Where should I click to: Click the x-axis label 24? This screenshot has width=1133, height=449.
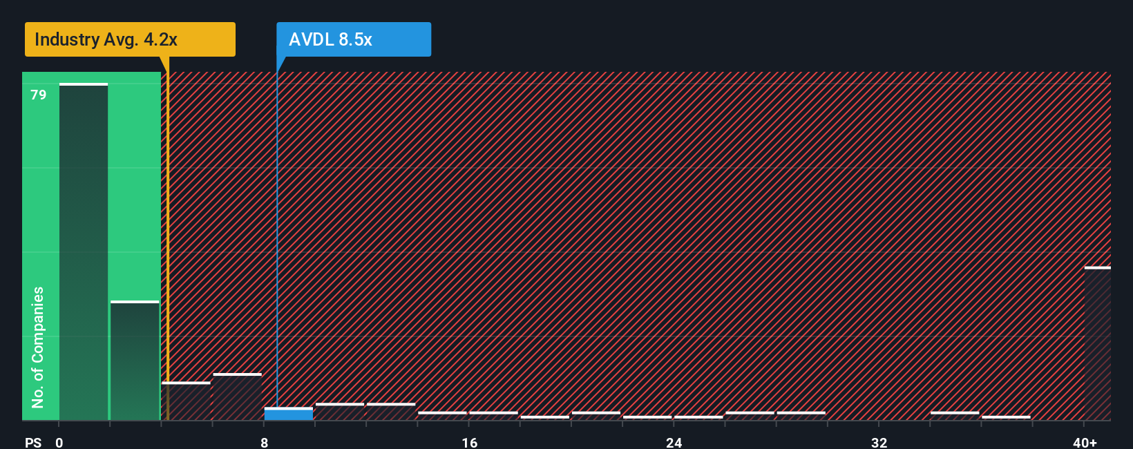coord(674,442)
